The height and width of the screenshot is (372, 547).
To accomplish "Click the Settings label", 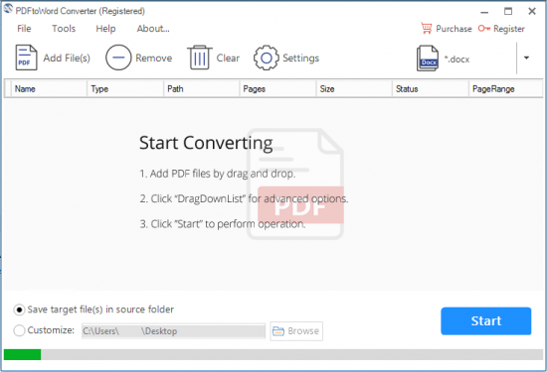I will (x=300, y=59).
